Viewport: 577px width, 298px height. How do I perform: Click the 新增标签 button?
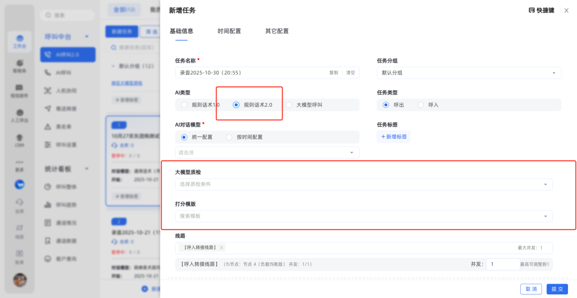(x=393, y=137)
